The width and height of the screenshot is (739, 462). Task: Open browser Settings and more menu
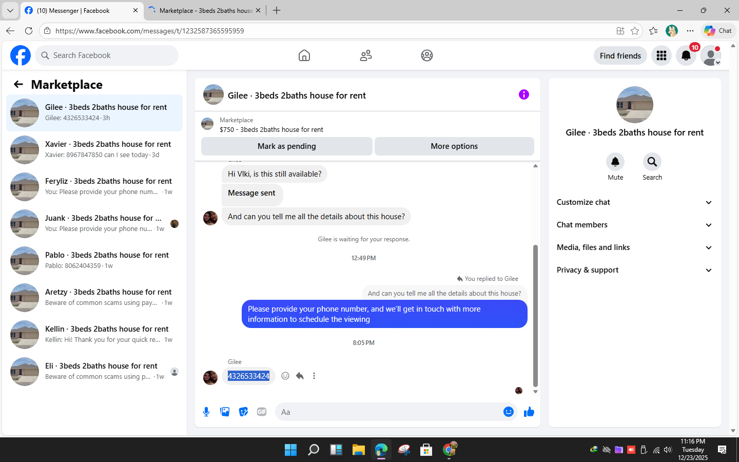pyautogui.click(x=690, y=31)
